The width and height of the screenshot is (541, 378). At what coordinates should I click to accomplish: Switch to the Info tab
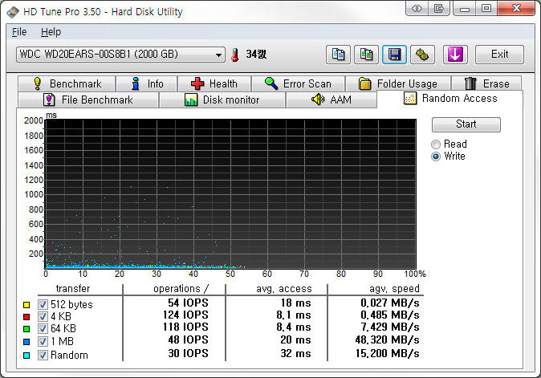pyautogui.click(x=147, y=83)
